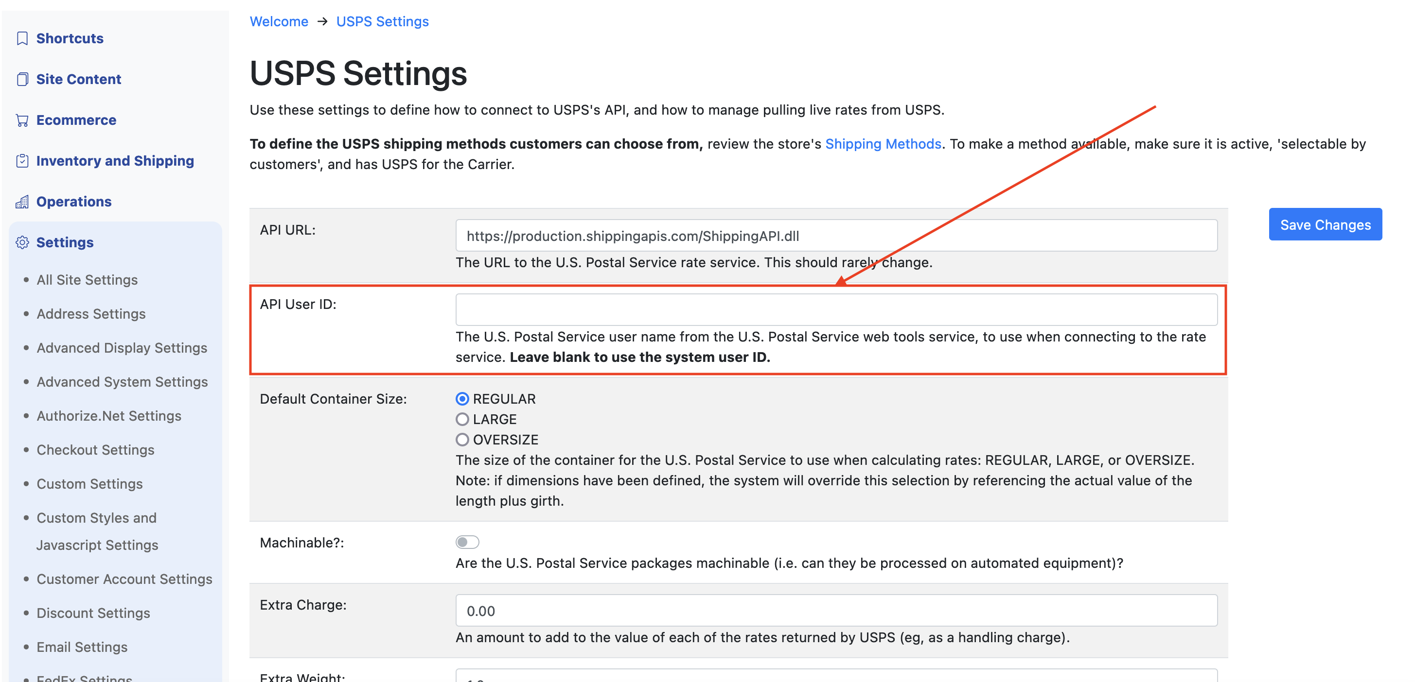The width and height of the screenshot is (1415, 682).
Task: Open the Shipping Methods link
Action: (883, 143)
